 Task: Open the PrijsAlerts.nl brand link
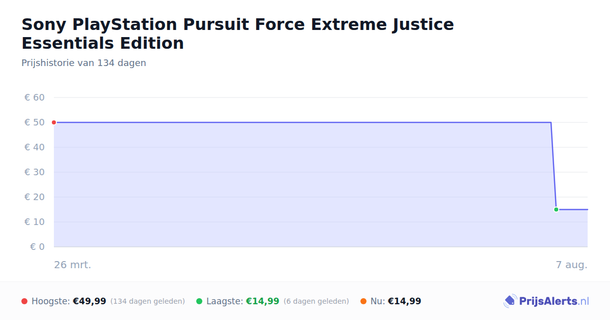(x=546, y=301)
